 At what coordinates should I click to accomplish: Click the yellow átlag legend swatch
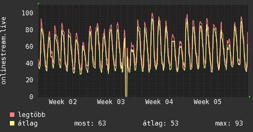click(x=12, y=123)
